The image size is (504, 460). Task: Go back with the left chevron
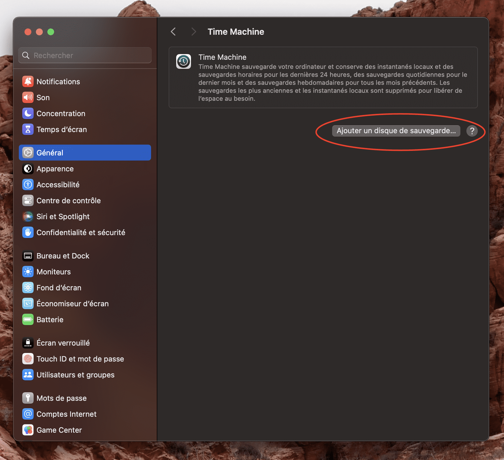pyautogui.click(x=173, y=32)
